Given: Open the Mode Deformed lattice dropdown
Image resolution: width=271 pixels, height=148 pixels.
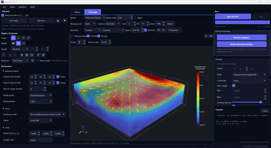Looking at the screenshot, I should tap(95, 18).
